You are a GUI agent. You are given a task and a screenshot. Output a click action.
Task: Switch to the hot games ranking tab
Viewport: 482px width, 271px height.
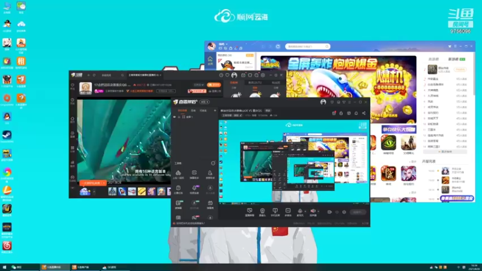click(x=434, y=59)
